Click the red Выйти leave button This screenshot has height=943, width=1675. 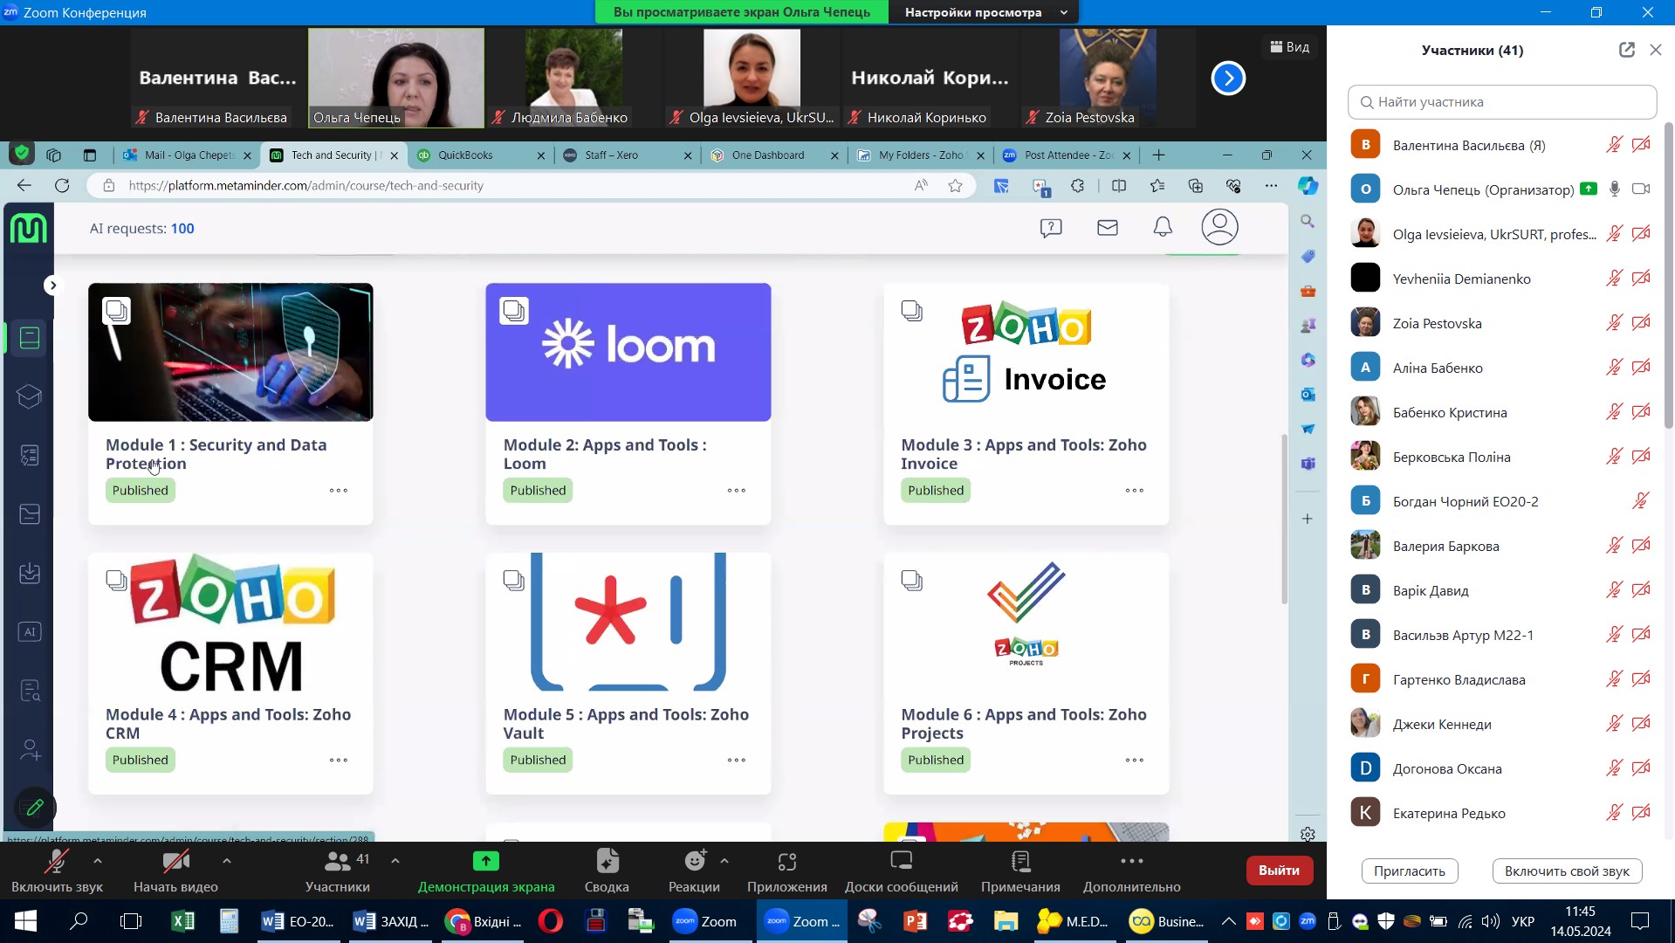coord(1279,871)
